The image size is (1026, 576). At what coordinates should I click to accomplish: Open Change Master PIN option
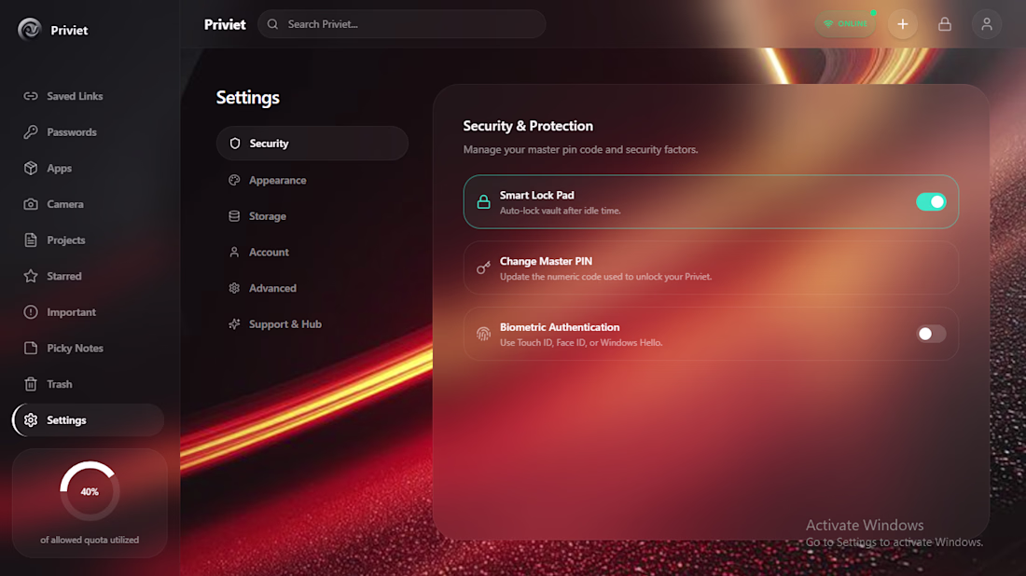click(712, 268)
